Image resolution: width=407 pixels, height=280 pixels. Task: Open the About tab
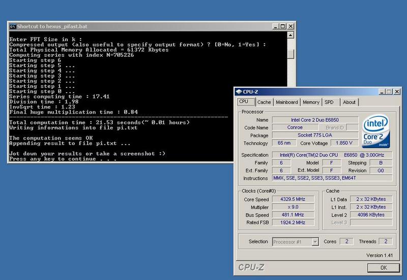[349, 102]
